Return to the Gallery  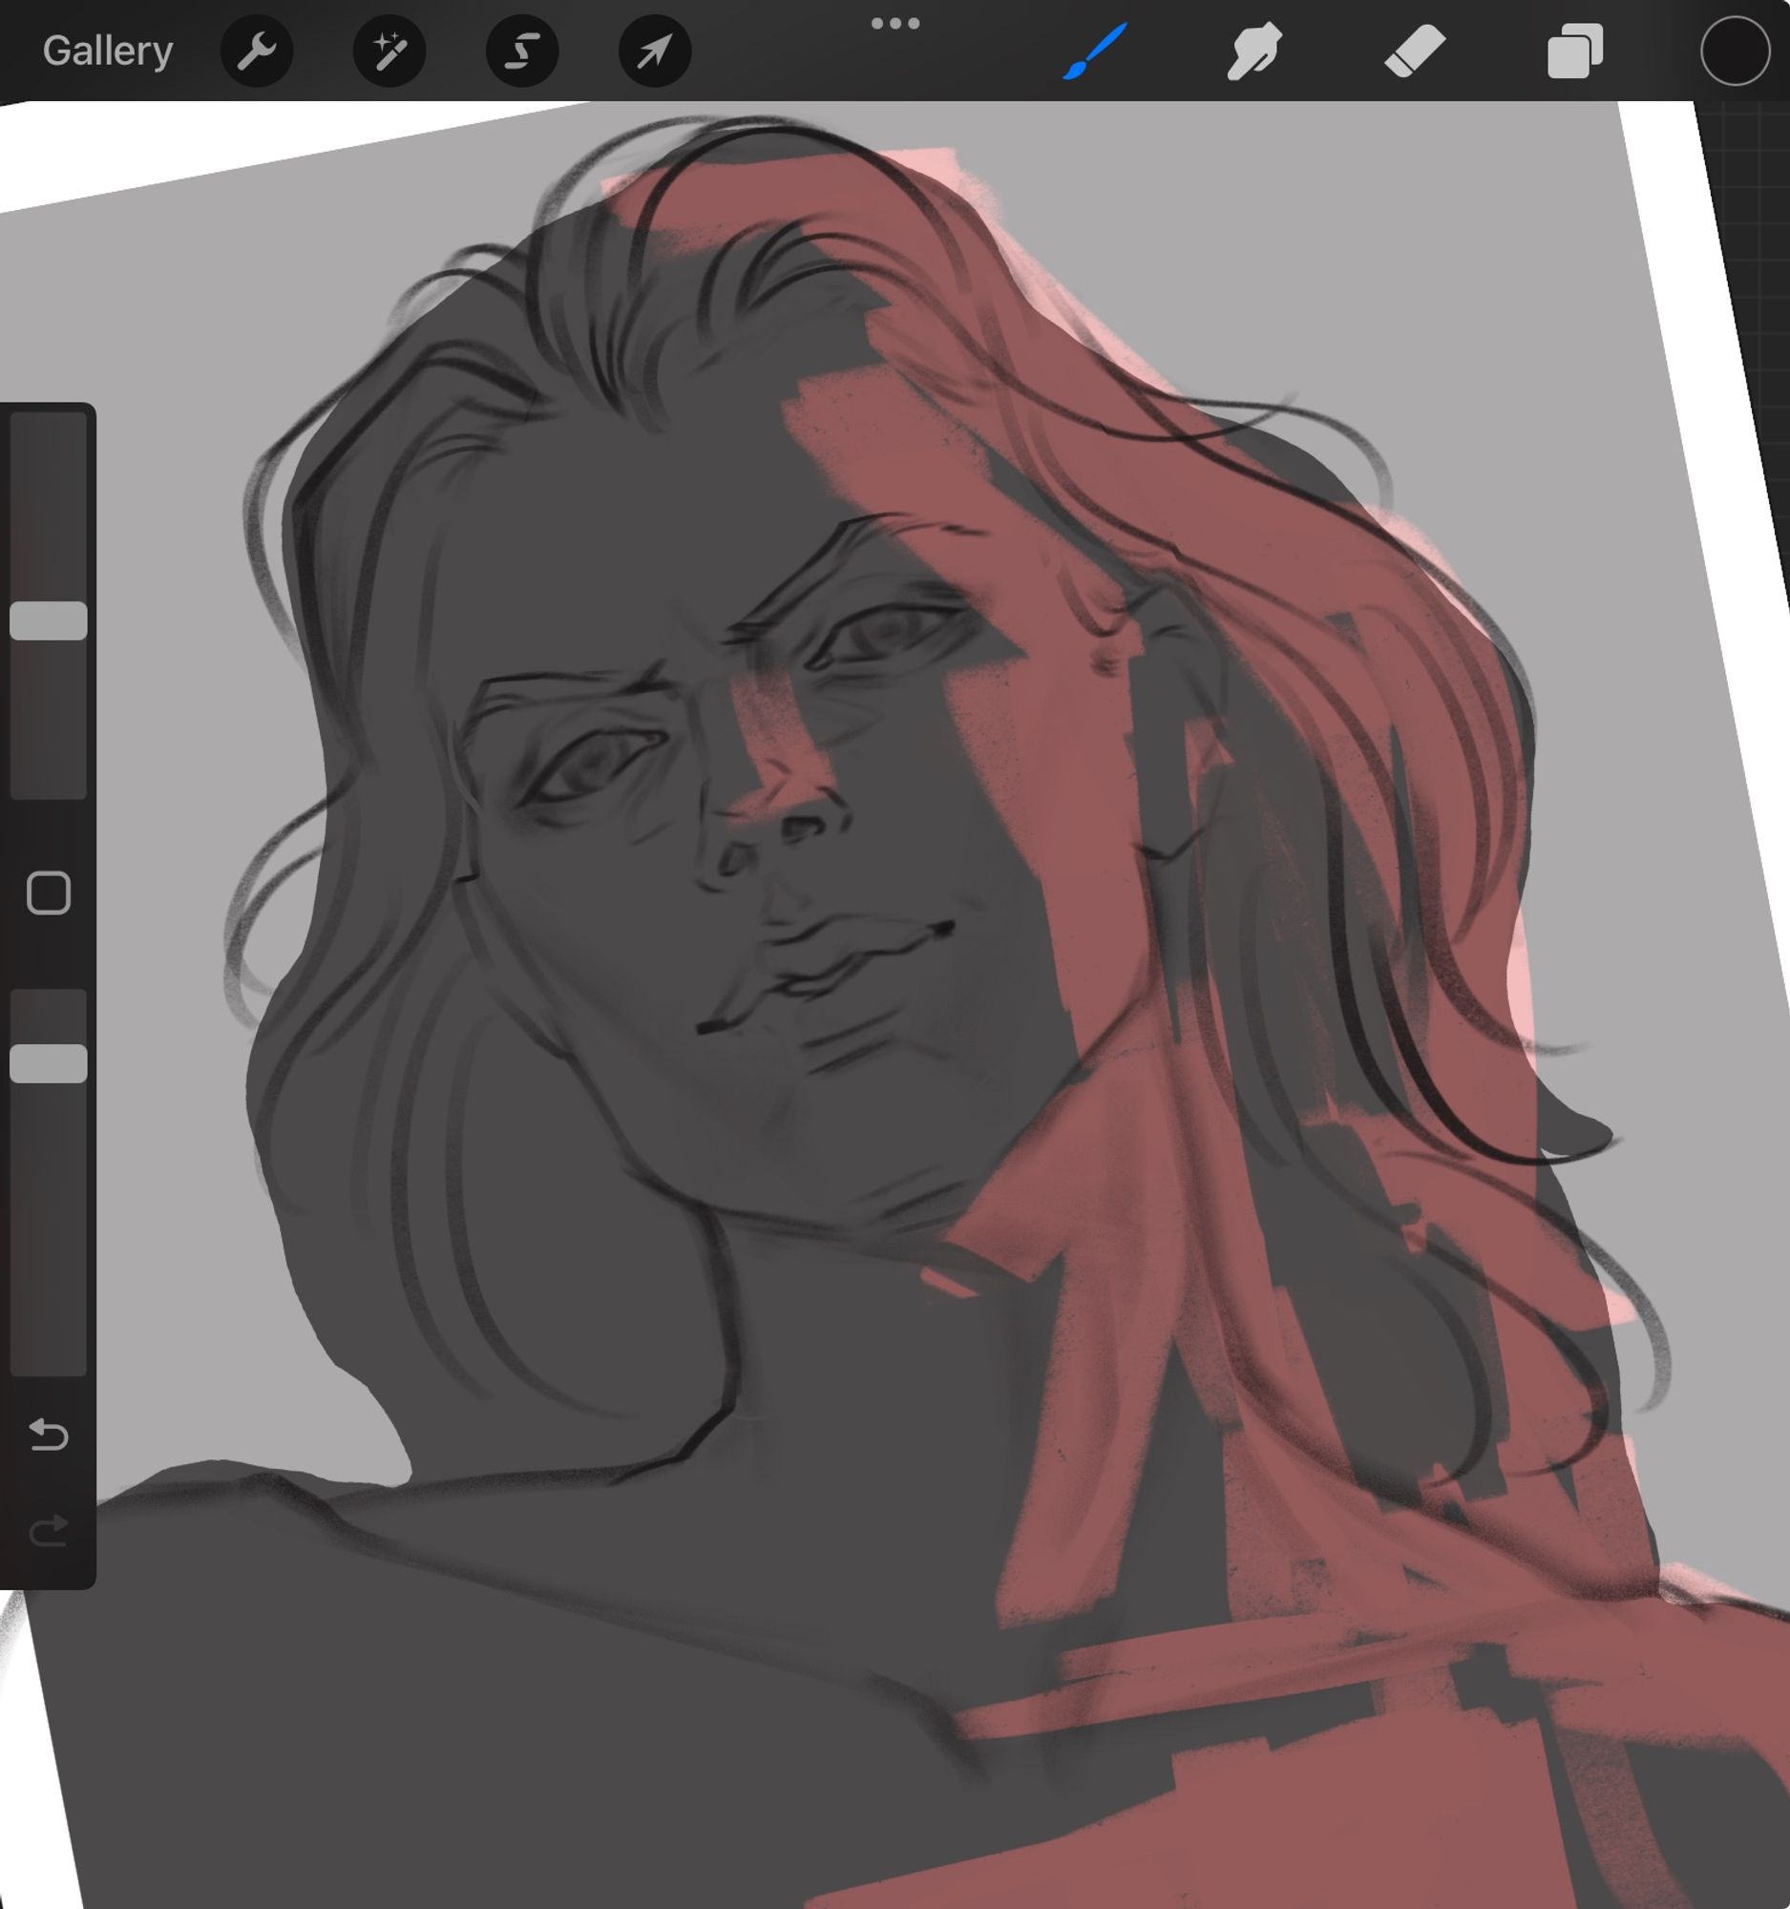click(108, 51)
